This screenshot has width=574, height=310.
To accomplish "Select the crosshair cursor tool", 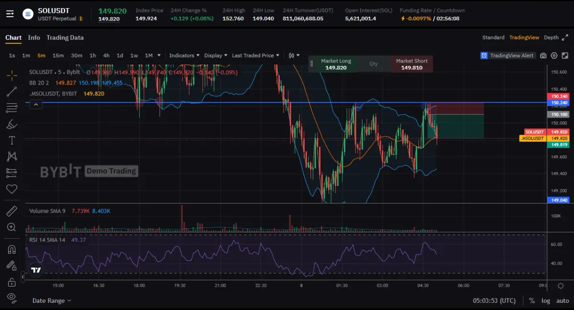I will pos(11,75).
